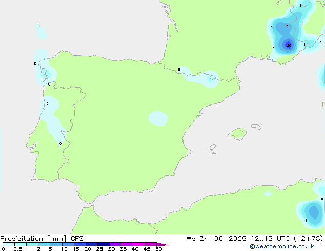Click the 2–5 mm legend color swatch
Screen dimensions: 325x251
tap(44, 244)
